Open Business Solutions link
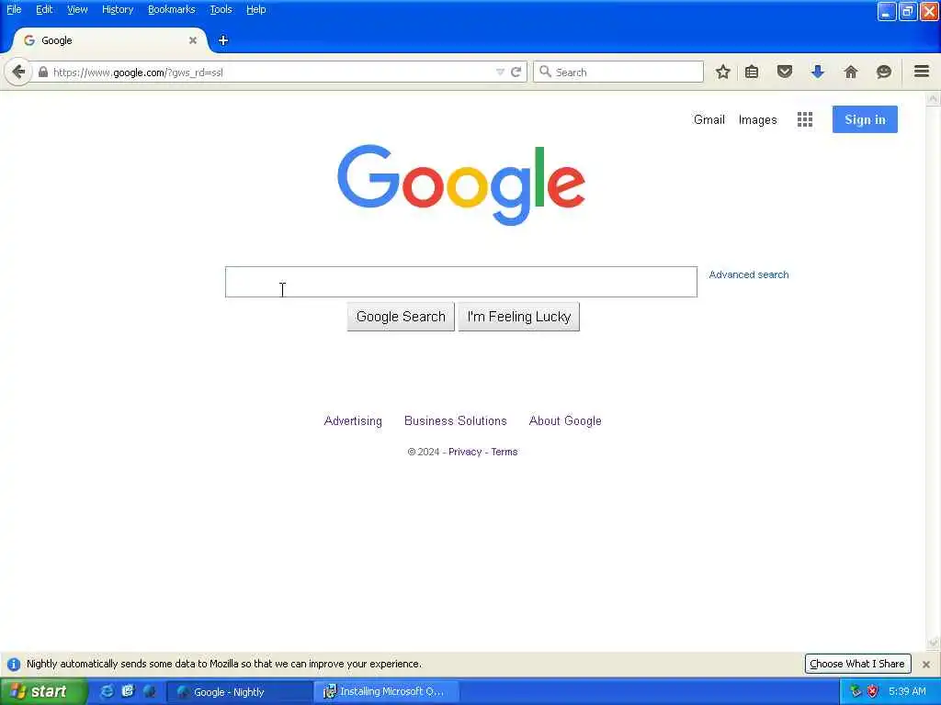 coord(456,420)
